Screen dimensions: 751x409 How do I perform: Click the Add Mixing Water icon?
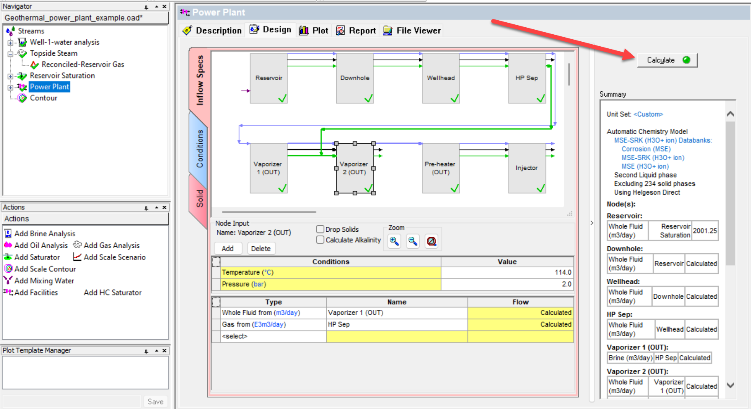click(8, 280)
